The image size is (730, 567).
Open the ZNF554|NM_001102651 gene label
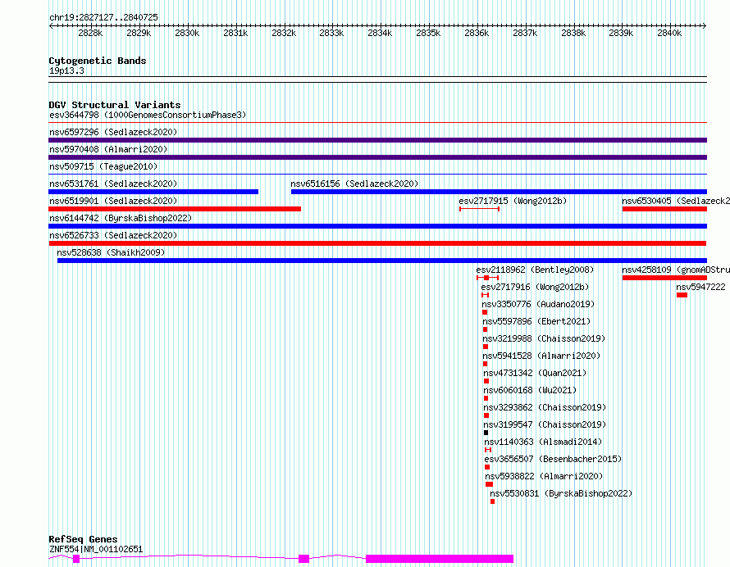tap(96, 549)
